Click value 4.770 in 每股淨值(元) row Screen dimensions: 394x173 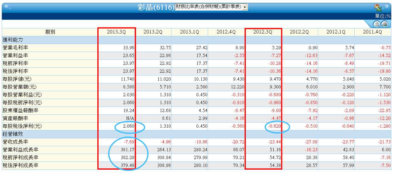tap(312, 79)
